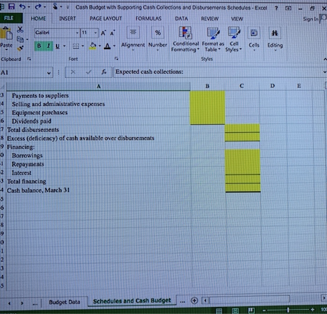Click the Format Painter brush icon
Image resolution: width=327 pixels, height=314 pixels.
point(20,48)
